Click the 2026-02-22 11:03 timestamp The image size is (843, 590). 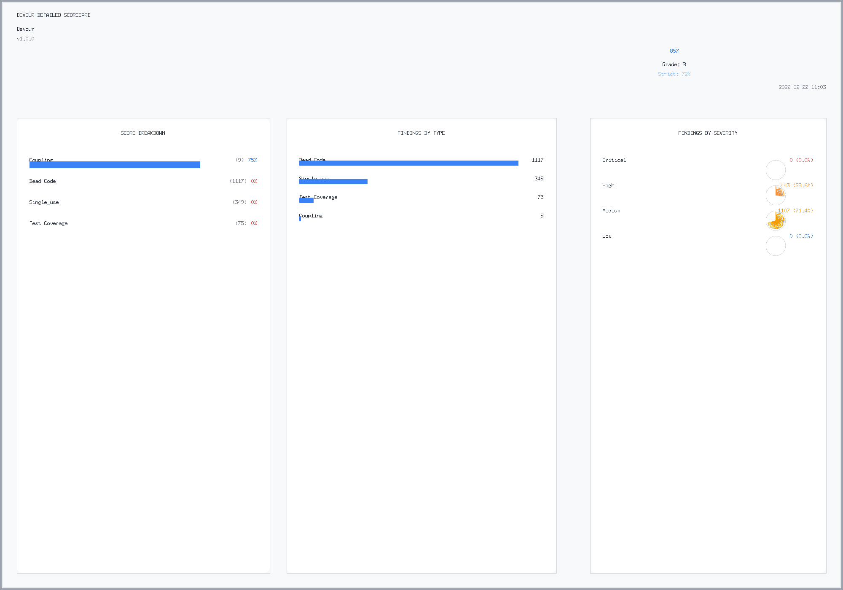[x=802, y=87]
